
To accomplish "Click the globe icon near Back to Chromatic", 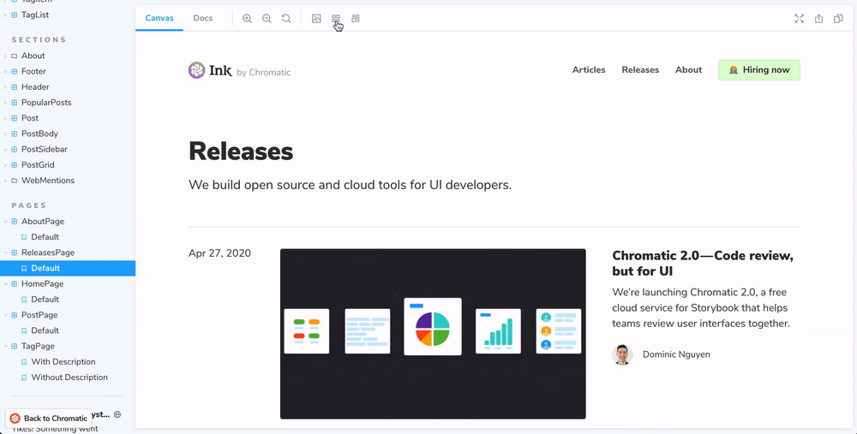I will click(117, 415).
